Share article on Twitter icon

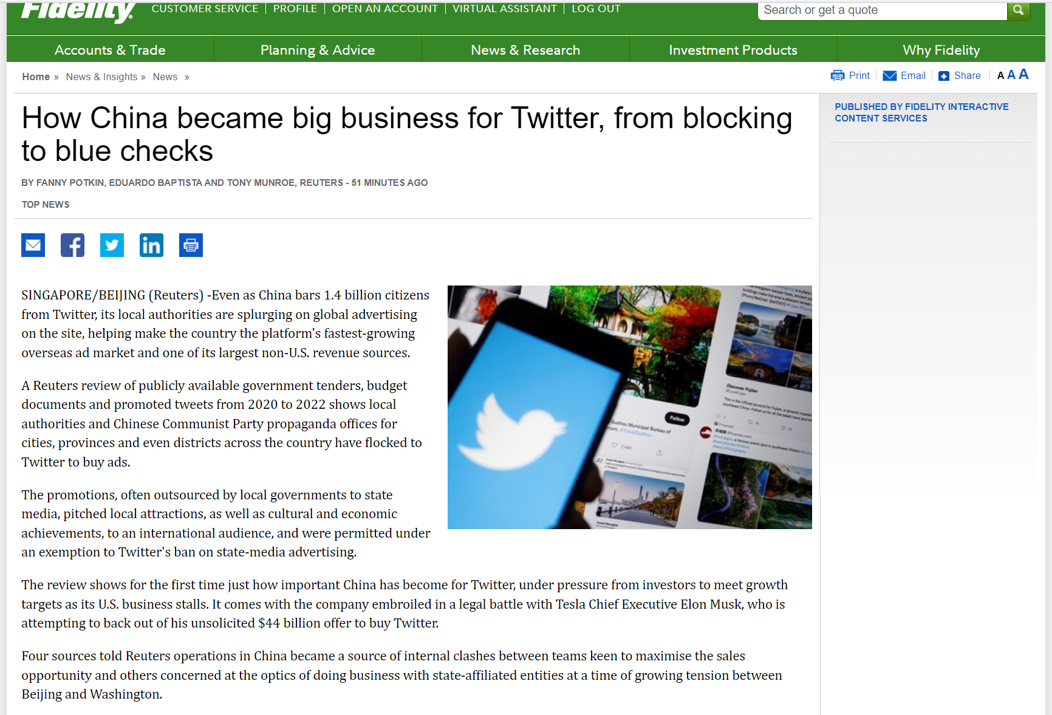(x=112, y=245)
